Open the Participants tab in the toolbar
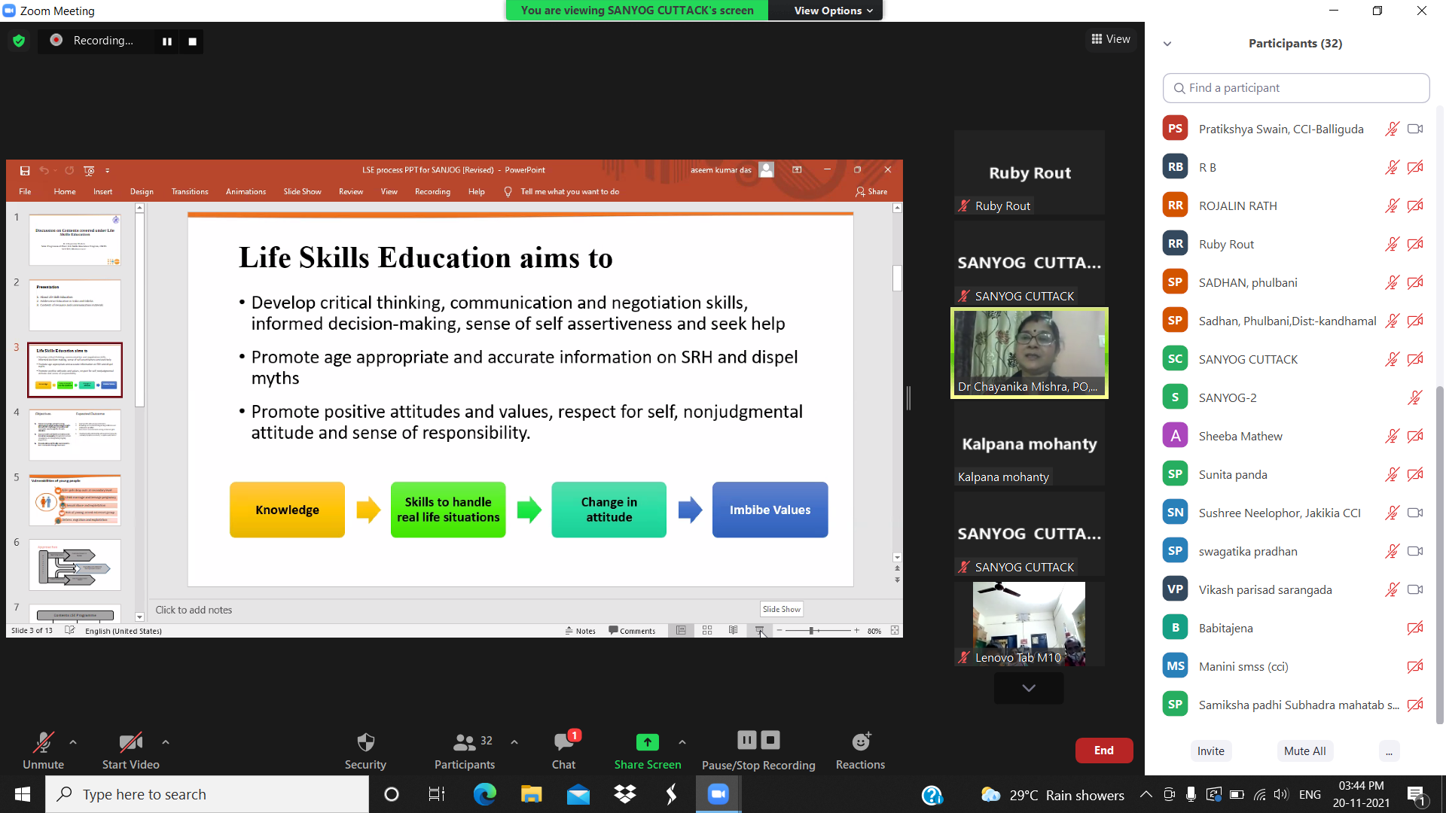1446x813 pixels. coord(464,743)
